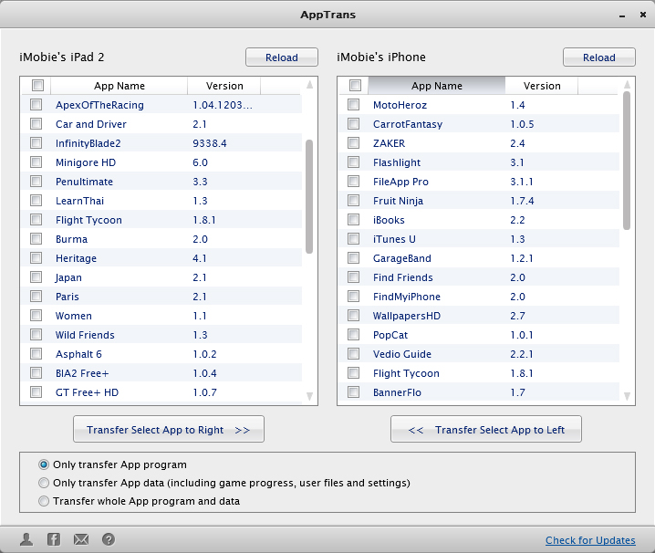Image resolution: width=655 pixels, height=553 pixels.
Task: Select the iTunes U app row
Action: coord(479,239)
